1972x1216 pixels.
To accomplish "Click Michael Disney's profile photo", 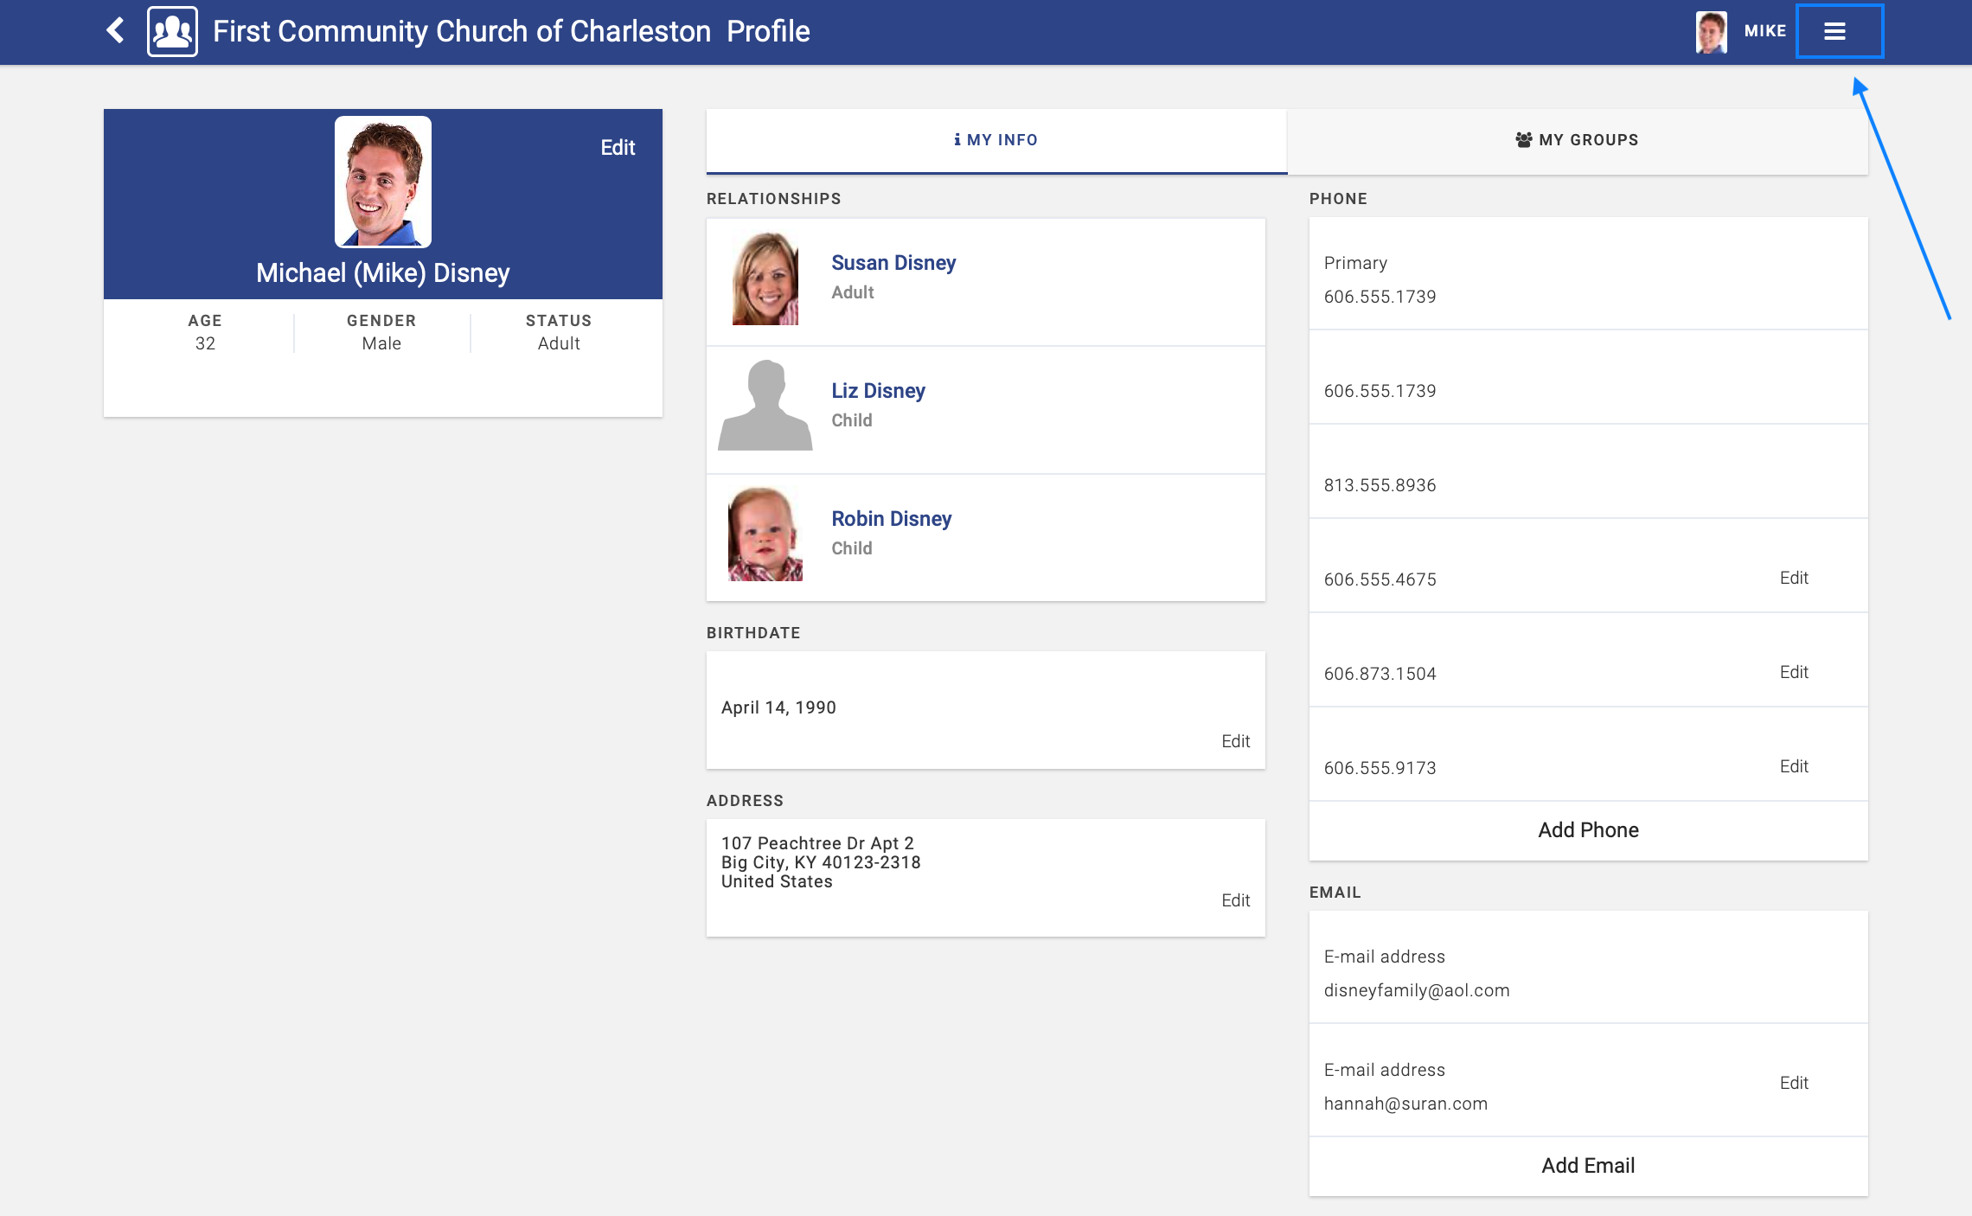I will [x=383, y=182].
